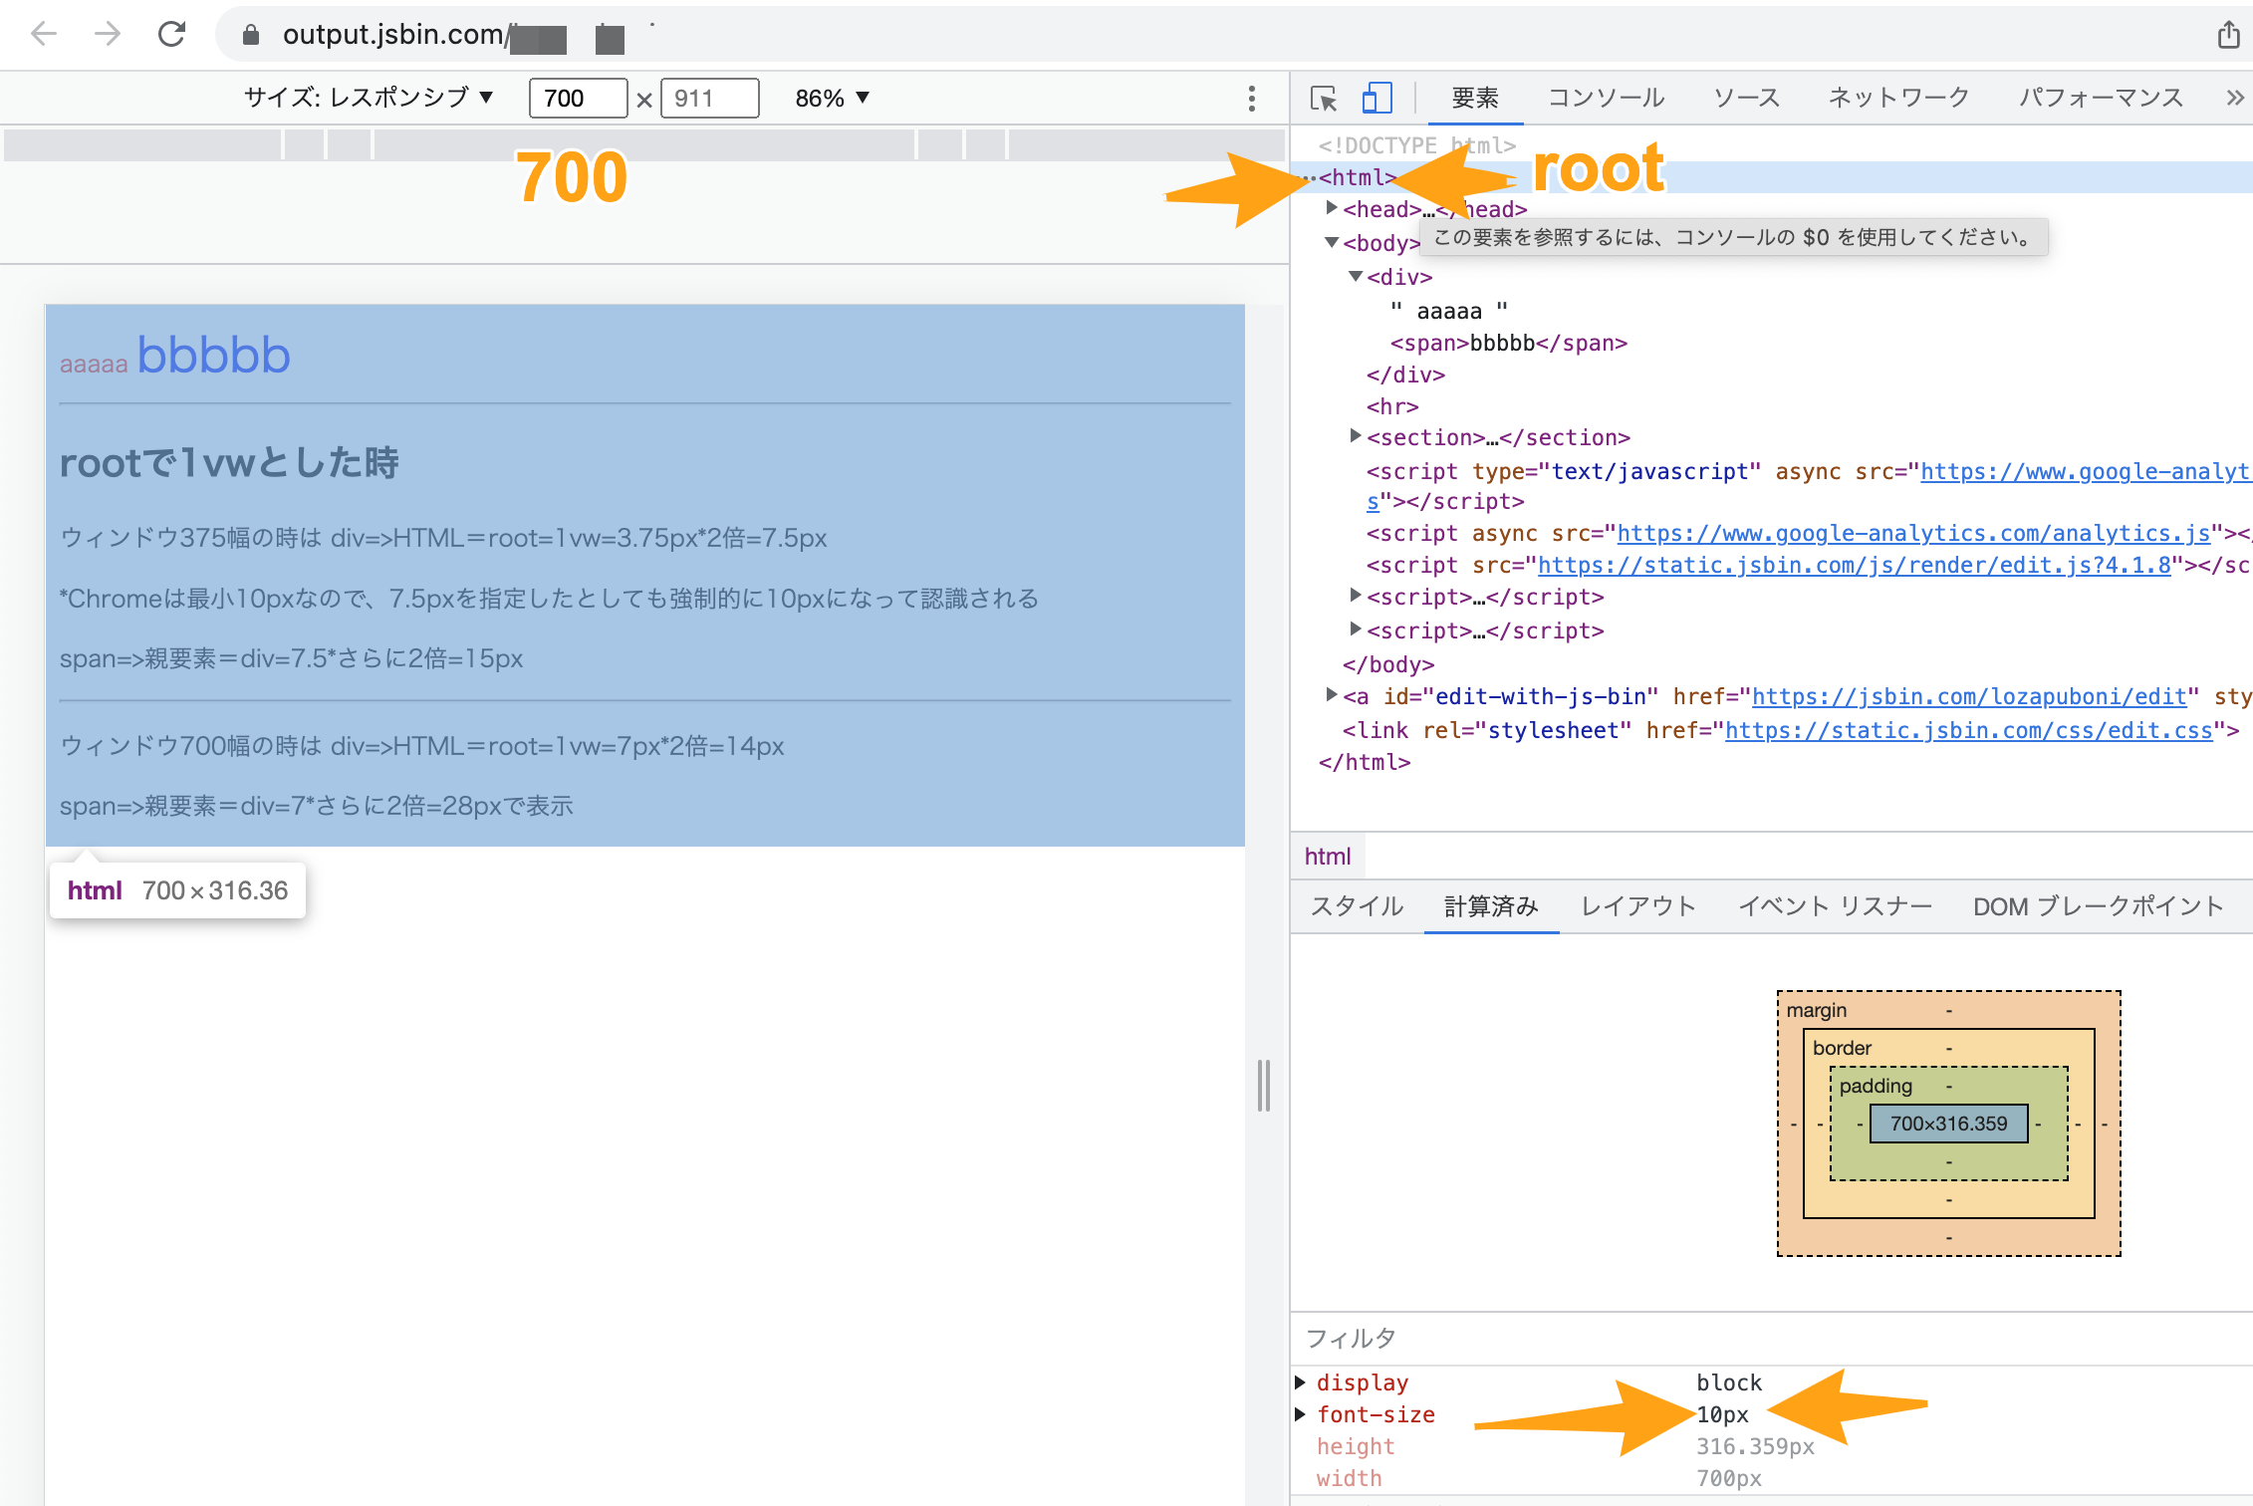2253x1506 pixels.
Task: Click the browser back arrow
Action: 44,34
